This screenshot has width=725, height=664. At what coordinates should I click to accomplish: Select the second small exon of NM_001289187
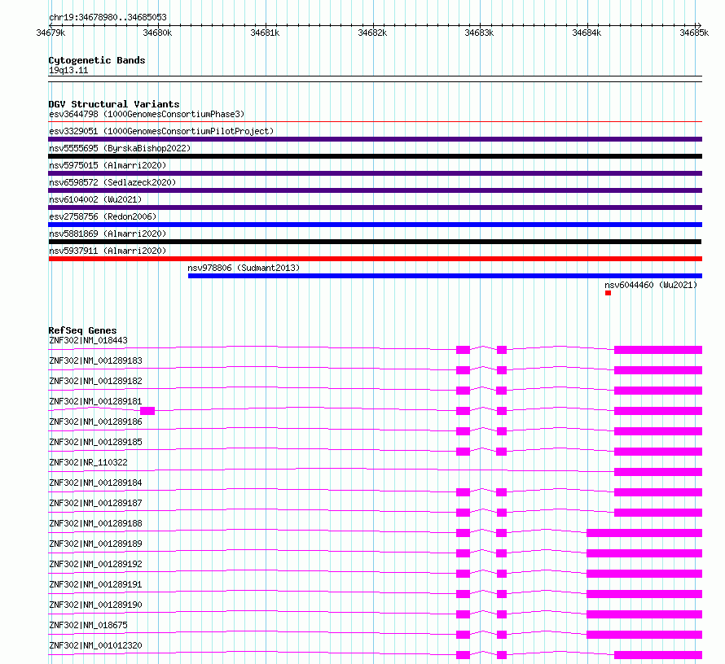(x=502, y=513)
